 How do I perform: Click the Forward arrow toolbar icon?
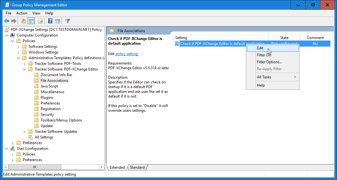point(14,21)
